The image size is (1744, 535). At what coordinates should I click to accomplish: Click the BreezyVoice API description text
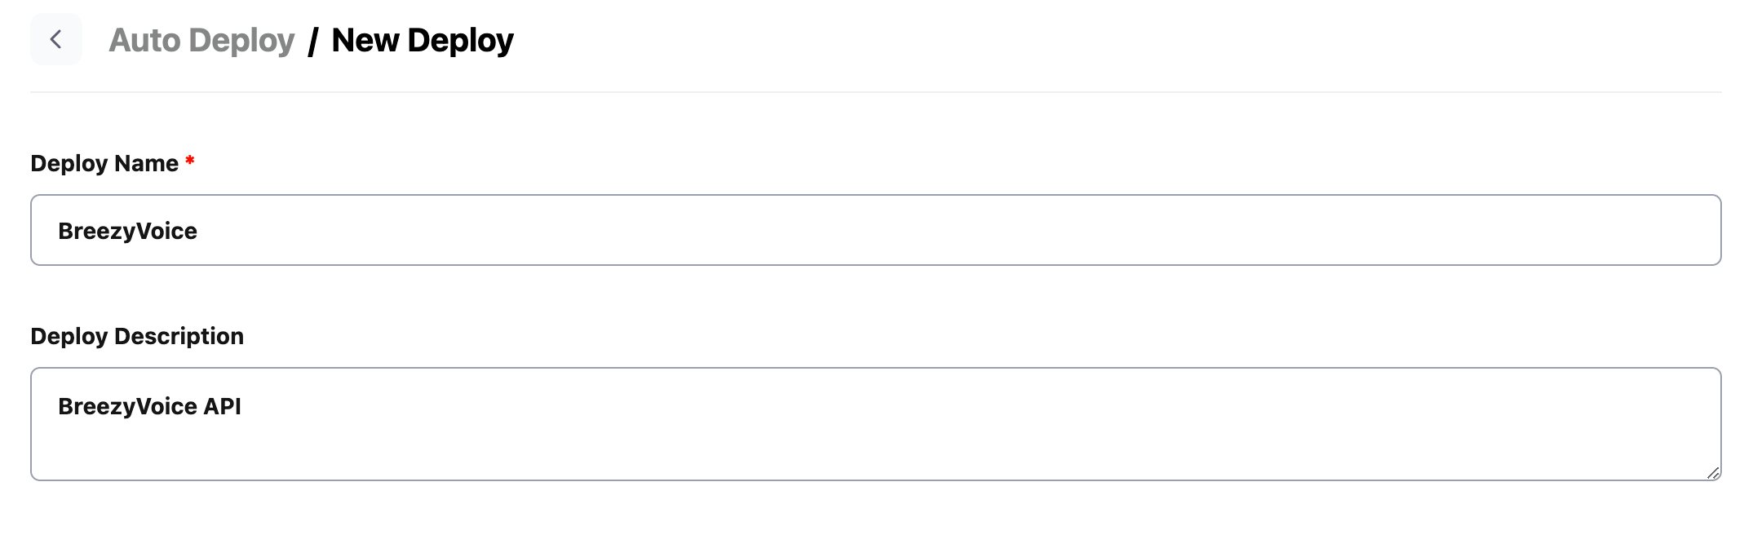click(x=149, y=406)
